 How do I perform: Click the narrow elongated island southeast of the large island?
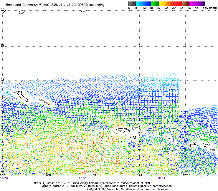pos(44,102)
